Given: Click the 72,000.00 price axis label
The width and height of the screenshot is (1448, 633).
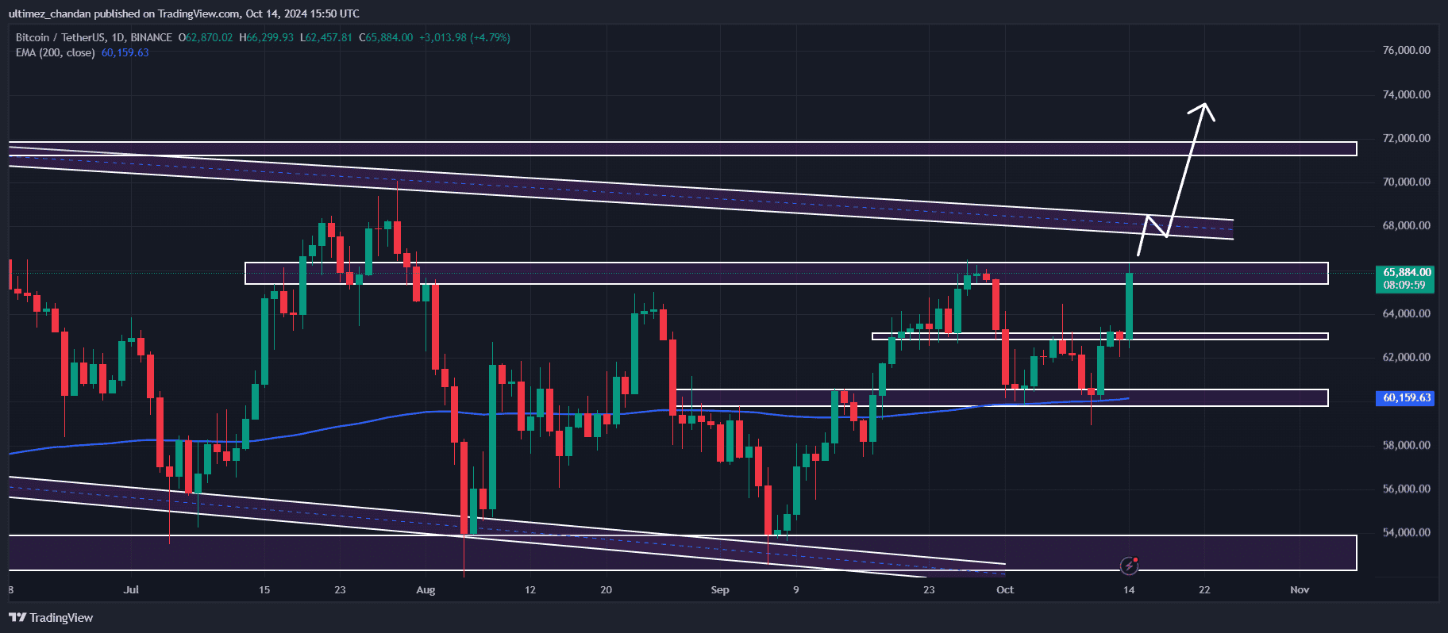Looking at the screenshot, I should click(1406, 138).
